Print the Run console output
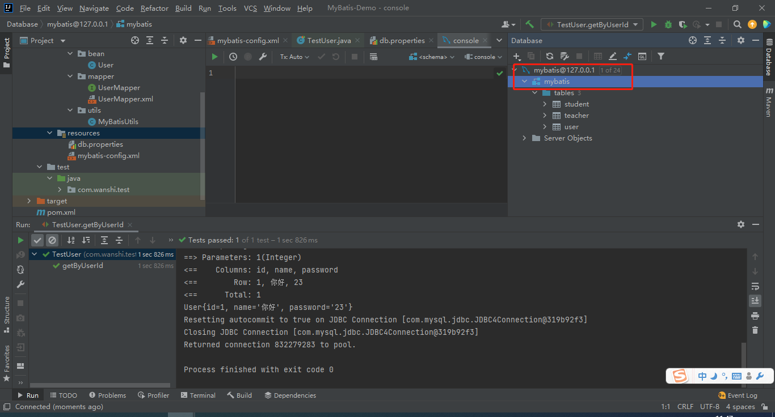 755,316
